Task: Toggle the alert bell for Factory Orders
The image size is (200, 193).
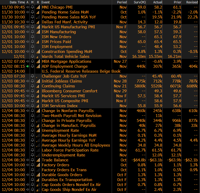Action: (33, 165)
